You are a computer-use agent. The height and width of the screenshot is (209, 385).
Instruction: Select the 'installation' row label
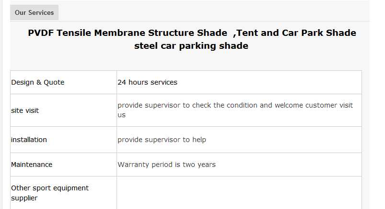(29, 140)
